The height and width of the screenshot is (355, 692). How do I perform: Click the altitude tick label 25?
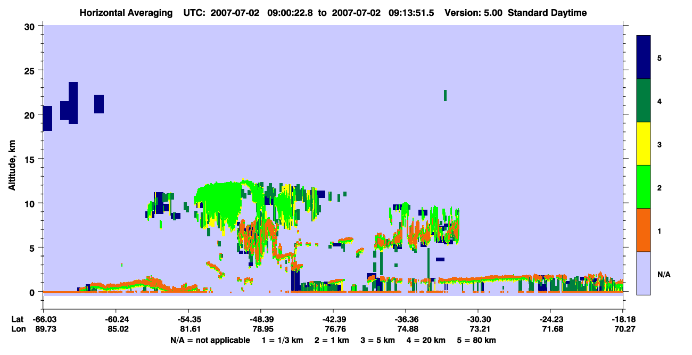pyautogui.click(x=31, y=70)
